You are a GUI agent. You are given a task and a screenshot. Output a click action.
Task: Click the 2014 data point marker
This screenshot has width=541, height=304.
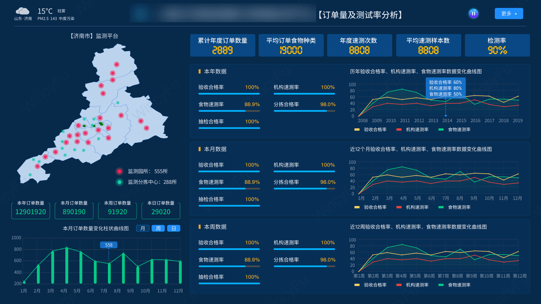click(446, 116)
